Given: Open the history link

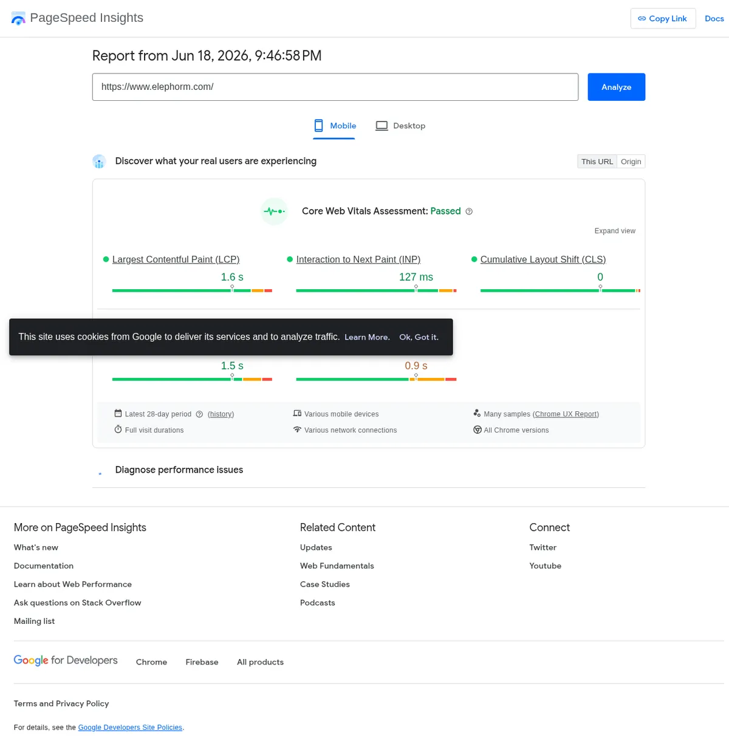Looking at the screenshot, I should click(221, 414).
